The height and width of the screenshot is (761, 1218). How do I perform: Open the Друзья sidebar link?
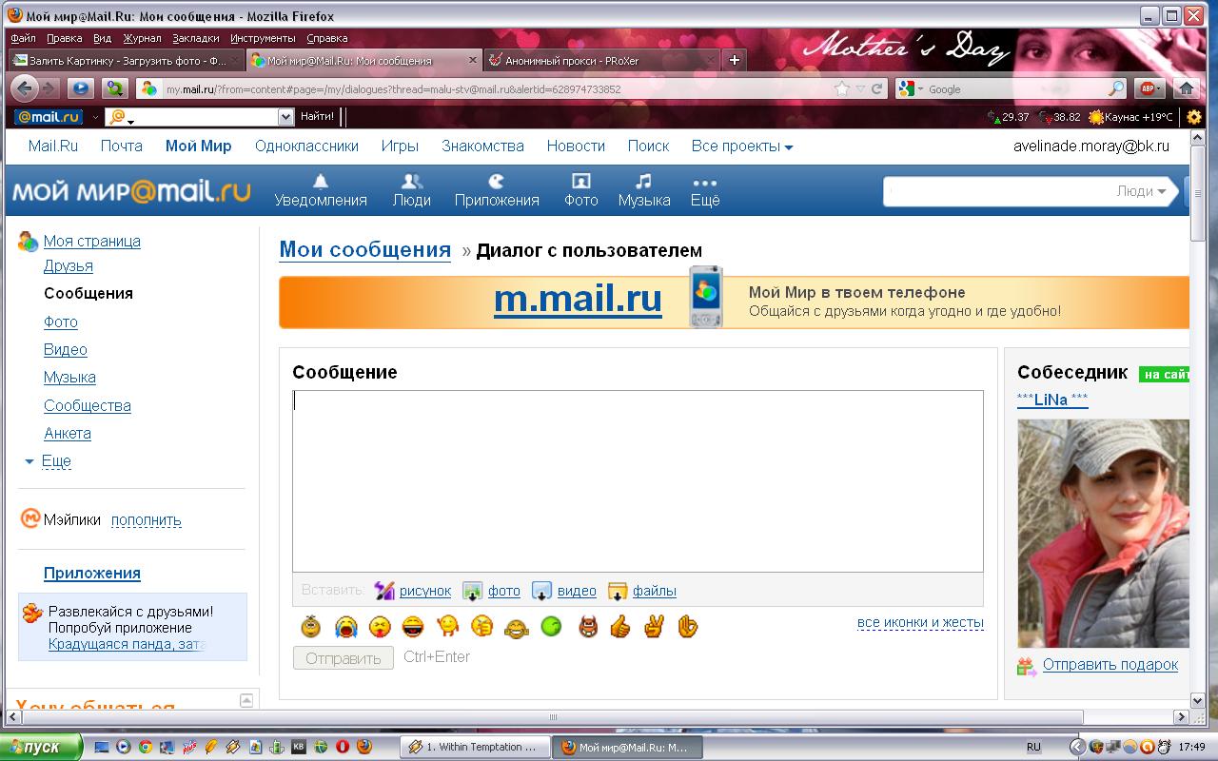69,266
